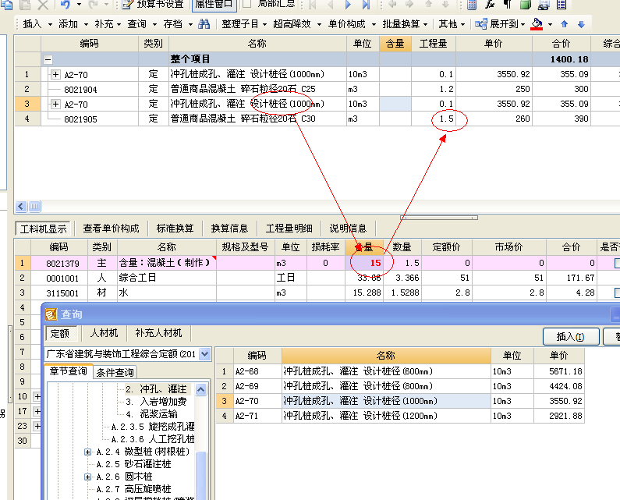Open the 插入 insert menu
The width and height of the screenshot is (620, 500).
pyautogui.click(x=37, y=24)
